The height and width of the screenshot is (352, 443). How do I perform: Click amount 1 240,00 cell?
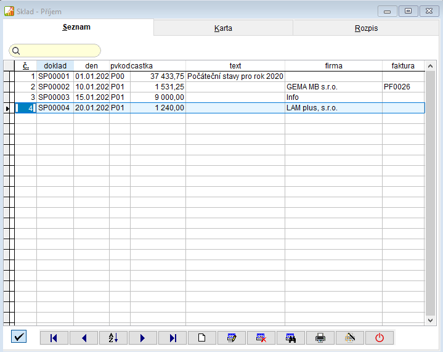[x=158, y=108]
